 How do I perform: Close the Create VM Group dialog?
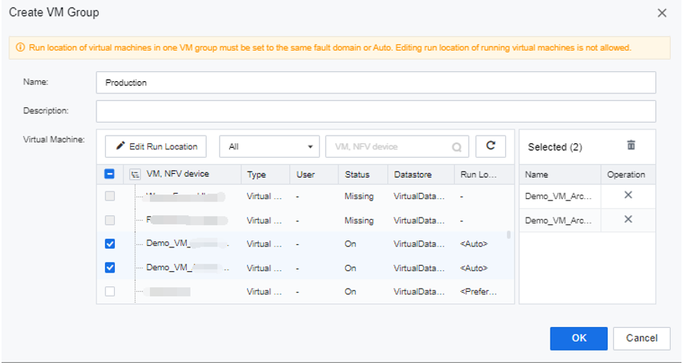pyautogui.click(x=662, y=13)
